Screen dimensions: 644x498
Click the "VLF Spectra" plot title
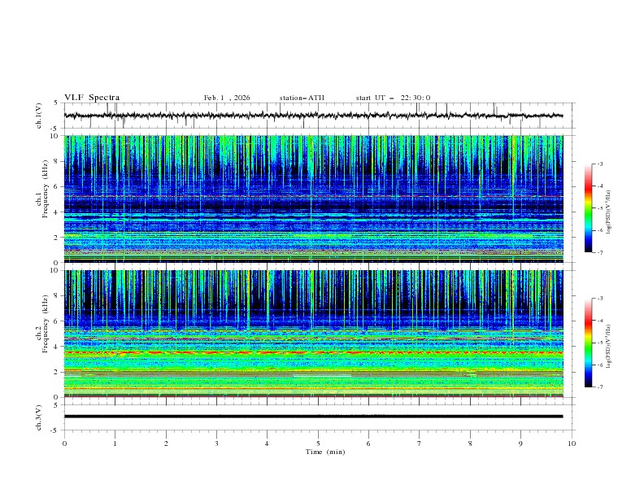click(x=92, y=98)
